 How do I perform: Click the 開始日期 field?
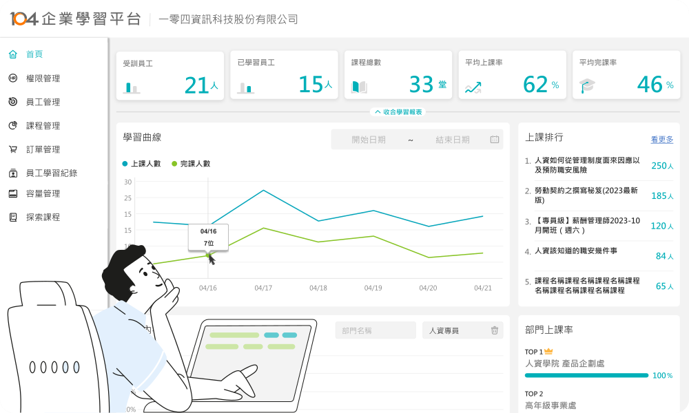tap(369, 140)
